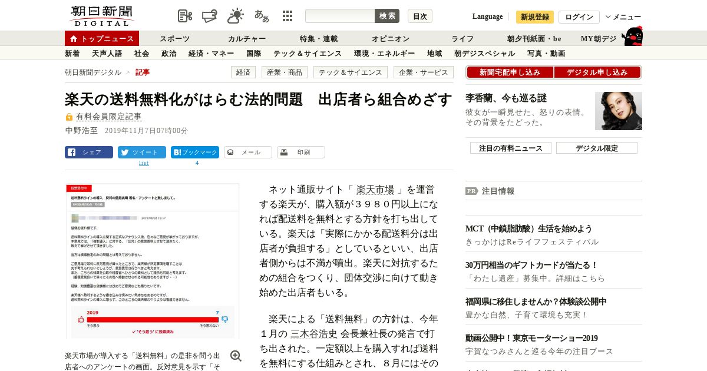The height and width of the screenshot is (371, 707).
Task: Open the 楽天市場 keyword link in article
Action: pos(375,190)
